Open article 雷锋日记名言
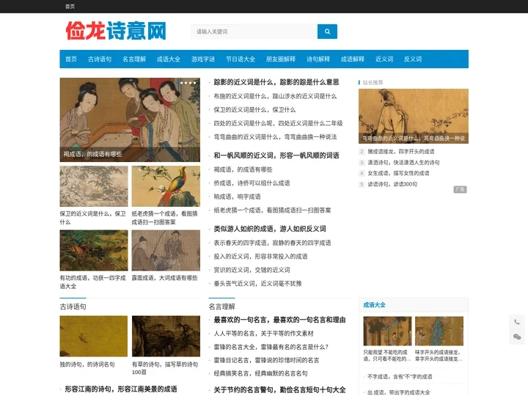This screenshot has height=396, width=528. pyautogui.click(x=266, y=360)
